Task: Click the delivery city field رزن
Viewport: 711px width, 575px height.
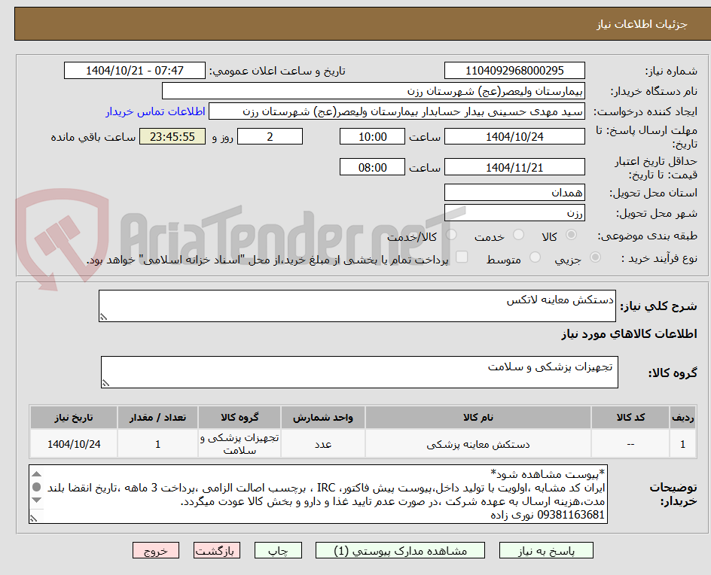Action: click(x=514, y=213)
